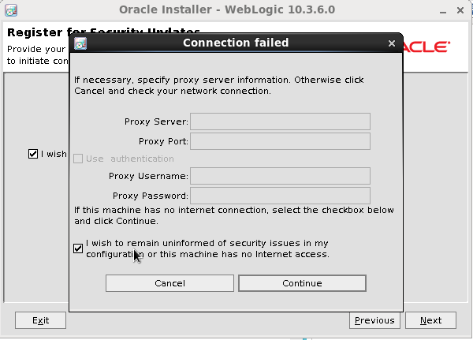Go back with the Previous button

pos(374,320)
